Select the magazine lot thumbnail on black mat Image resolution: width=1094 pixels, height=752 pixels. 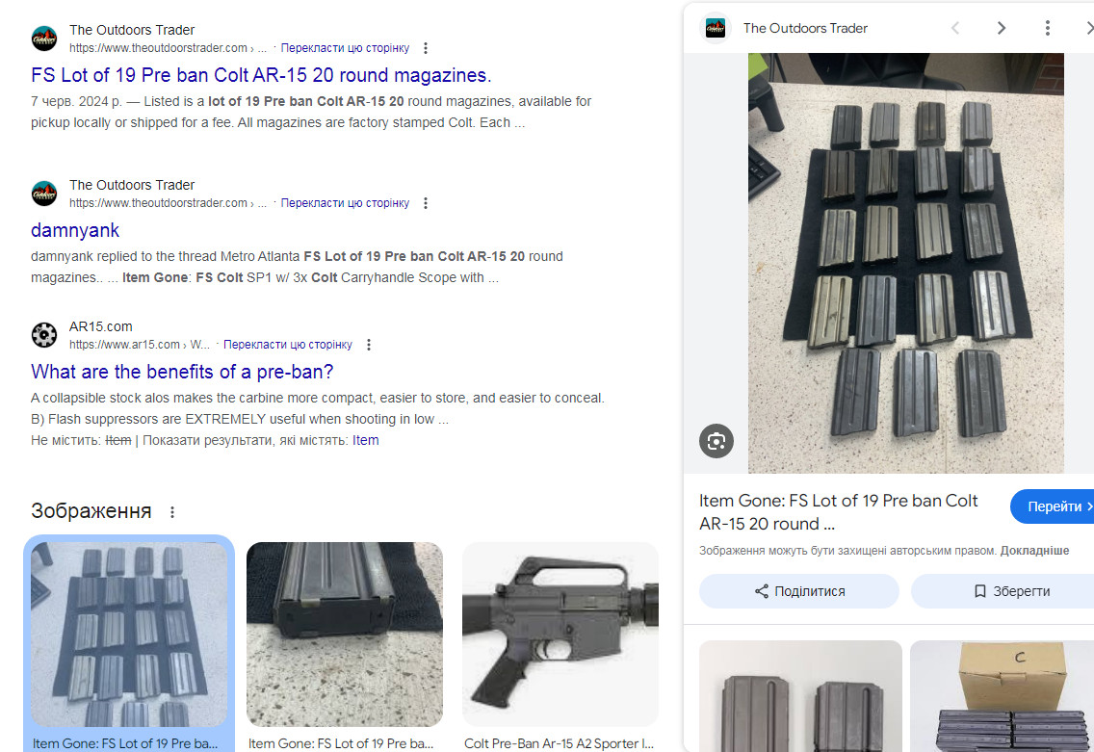129,635
